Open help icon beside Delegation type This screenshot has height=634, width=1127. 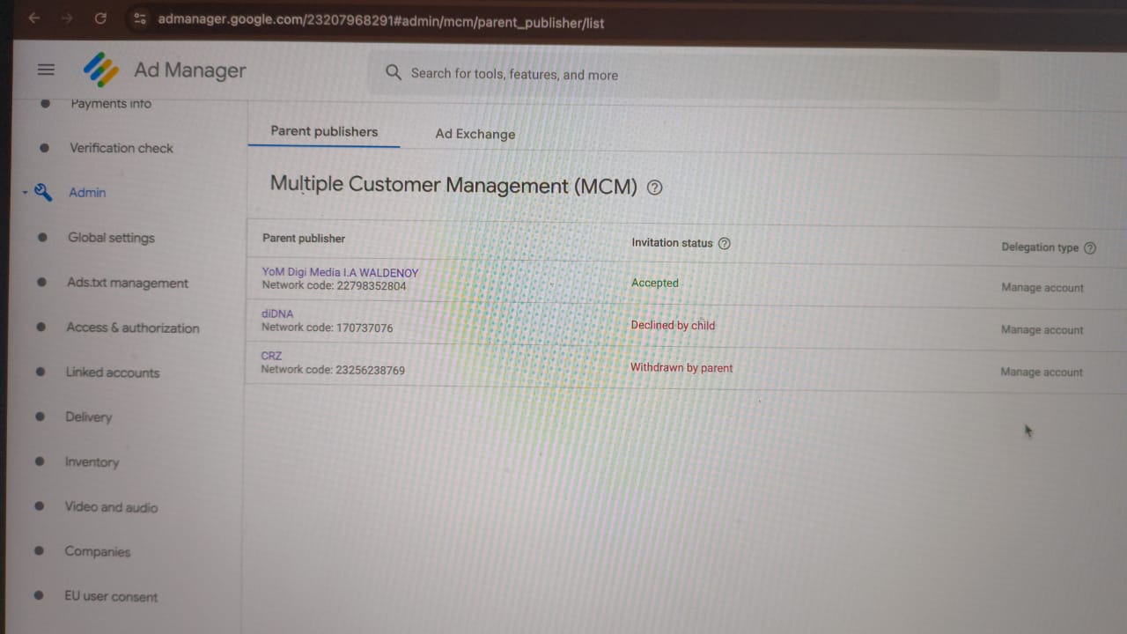1090,247
